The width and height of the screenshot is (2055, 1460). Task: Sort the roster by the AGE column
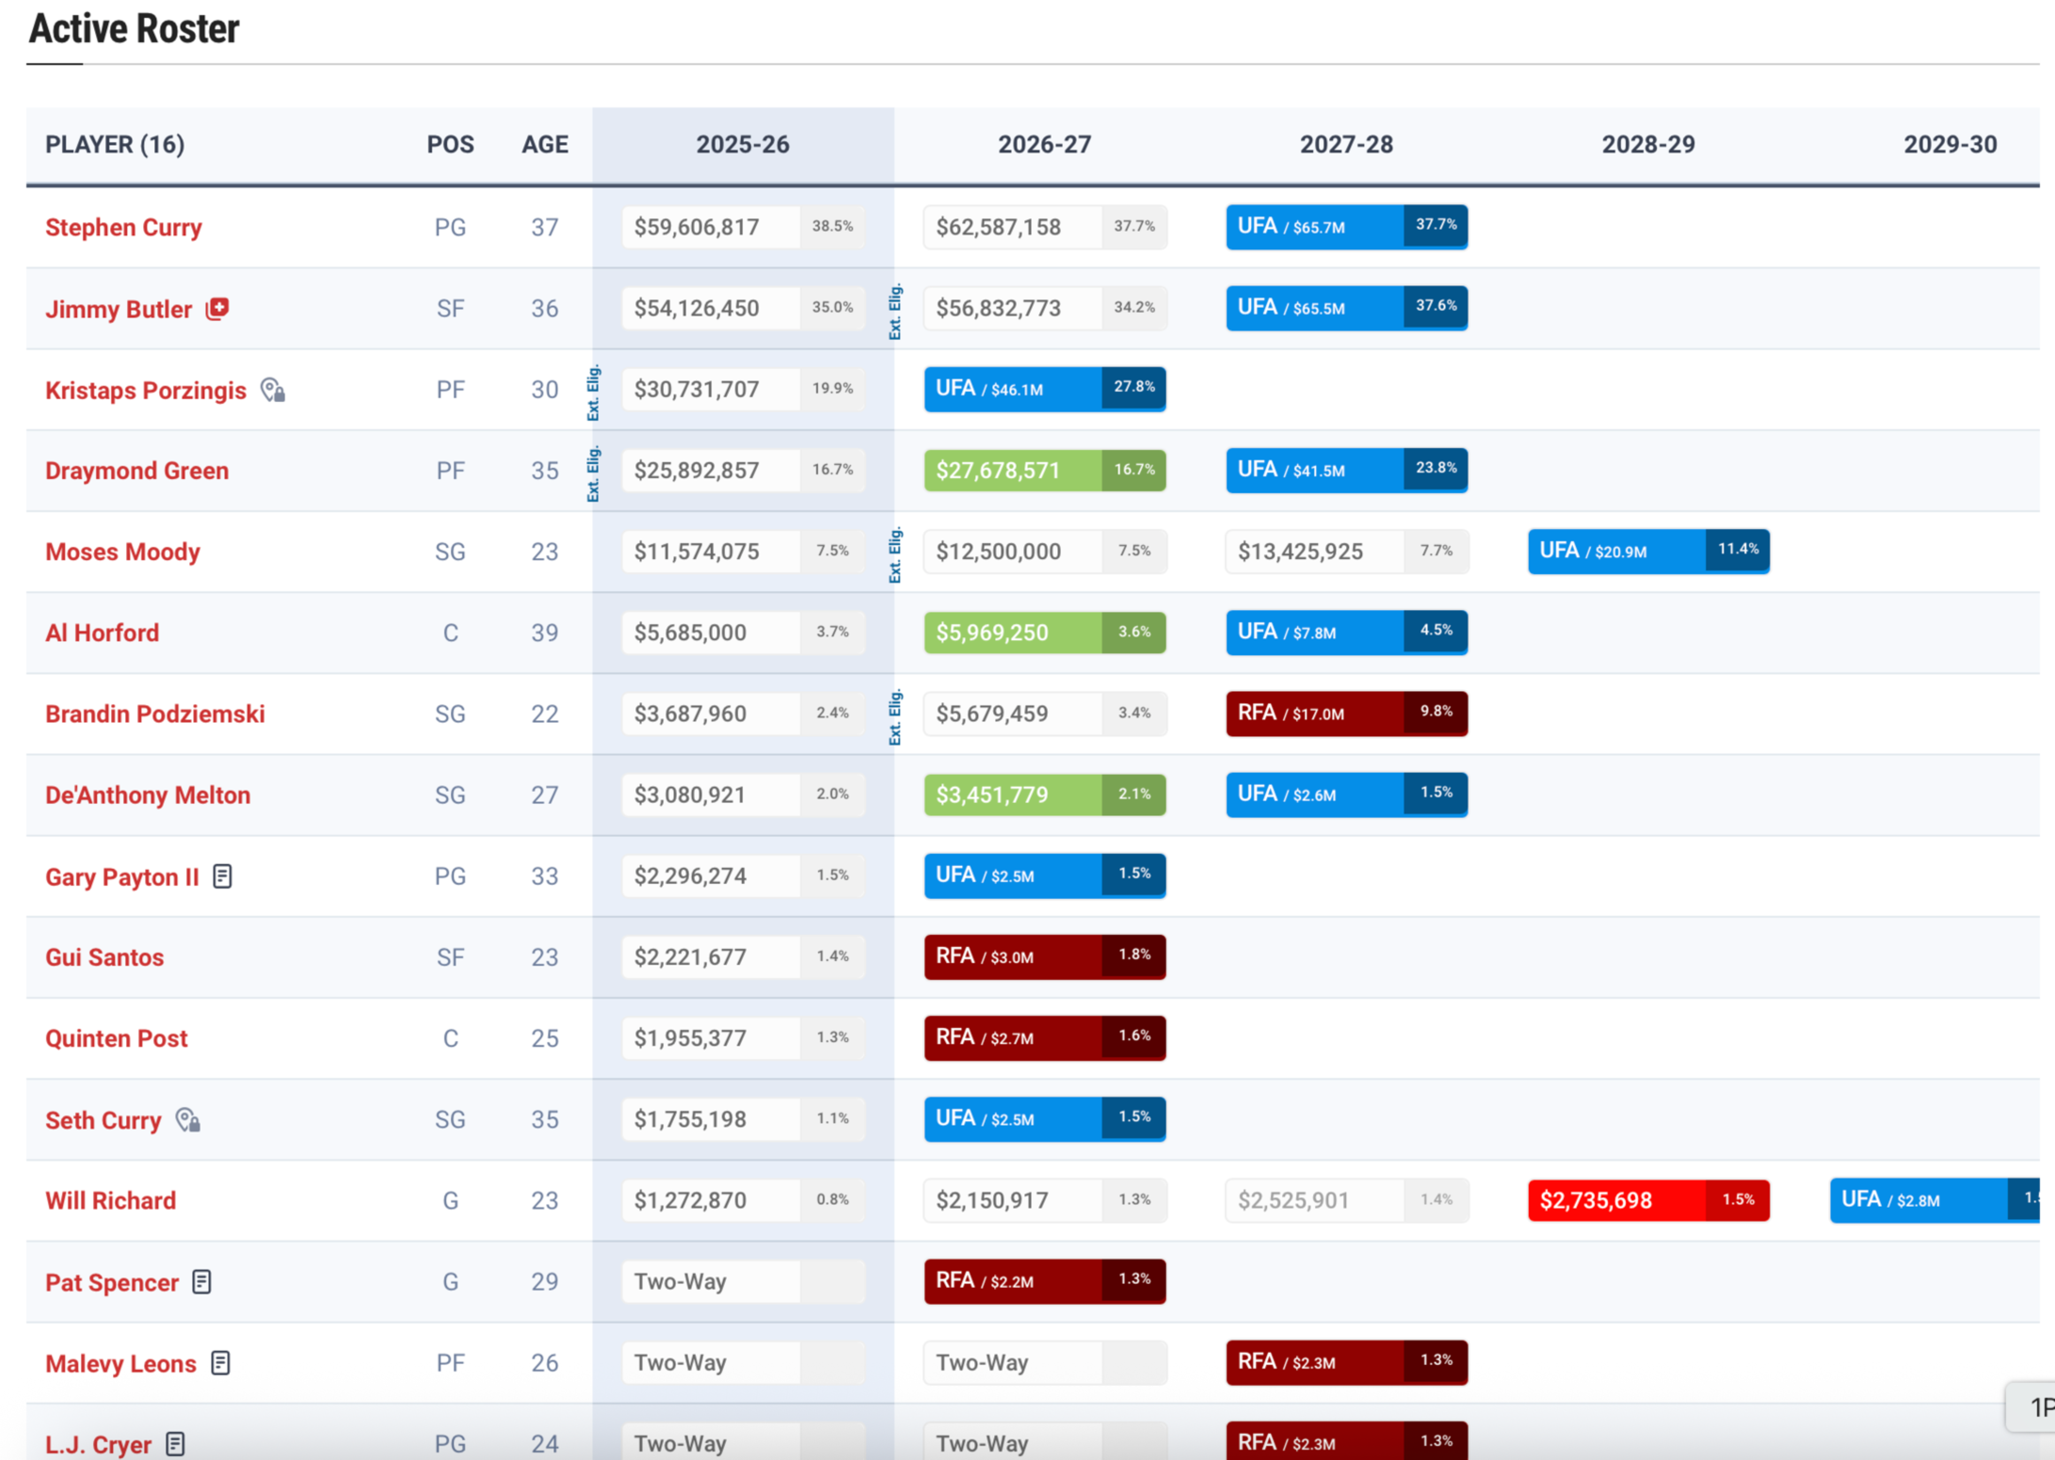point(544,144)
